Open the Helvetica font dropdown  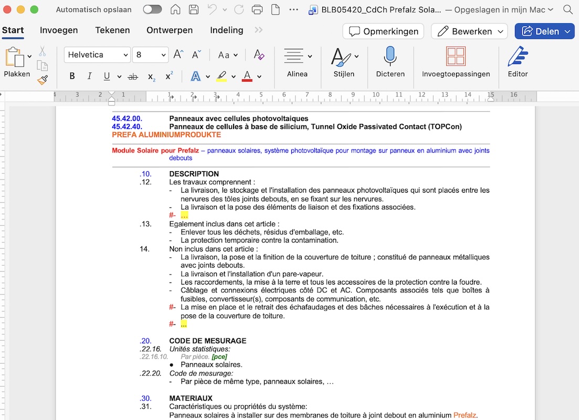(97, 55)
